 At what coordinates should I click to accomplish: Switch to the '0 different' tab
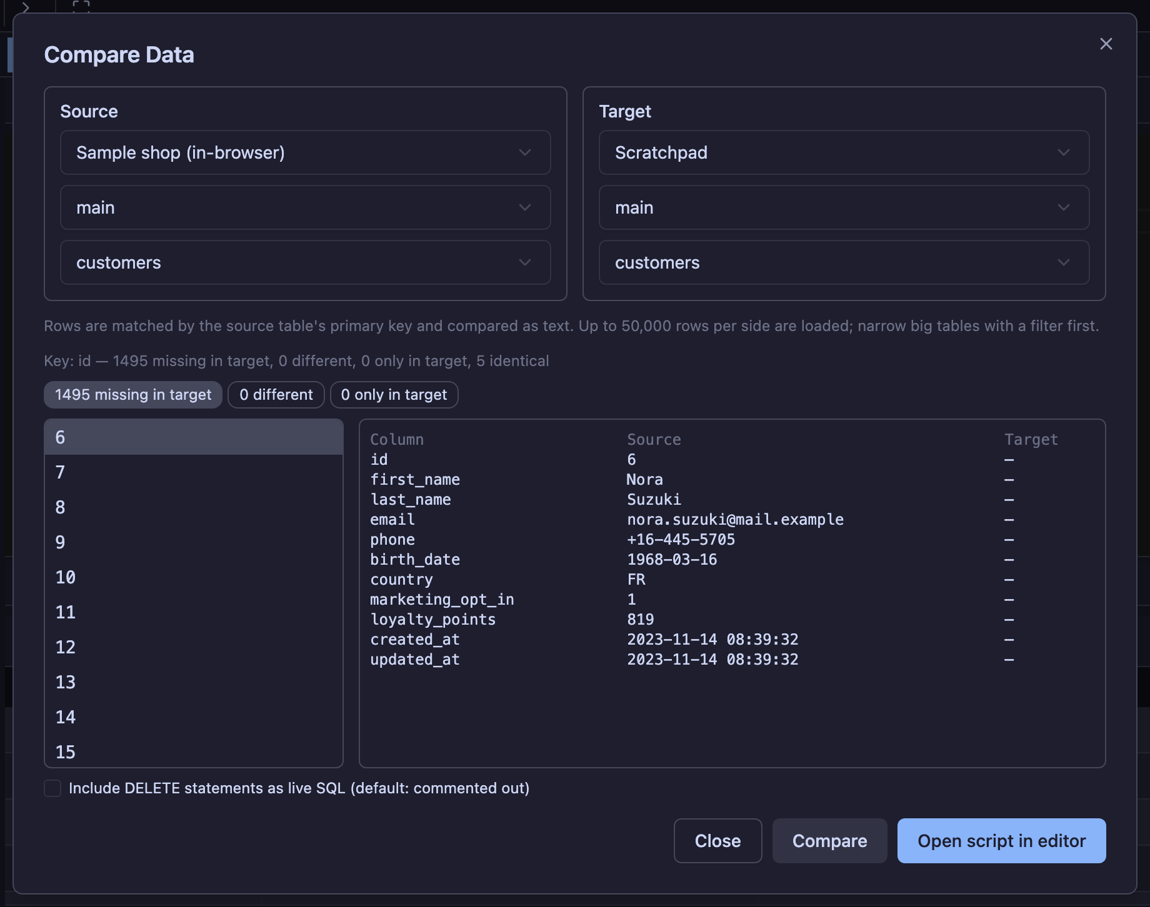click(276, 395)
